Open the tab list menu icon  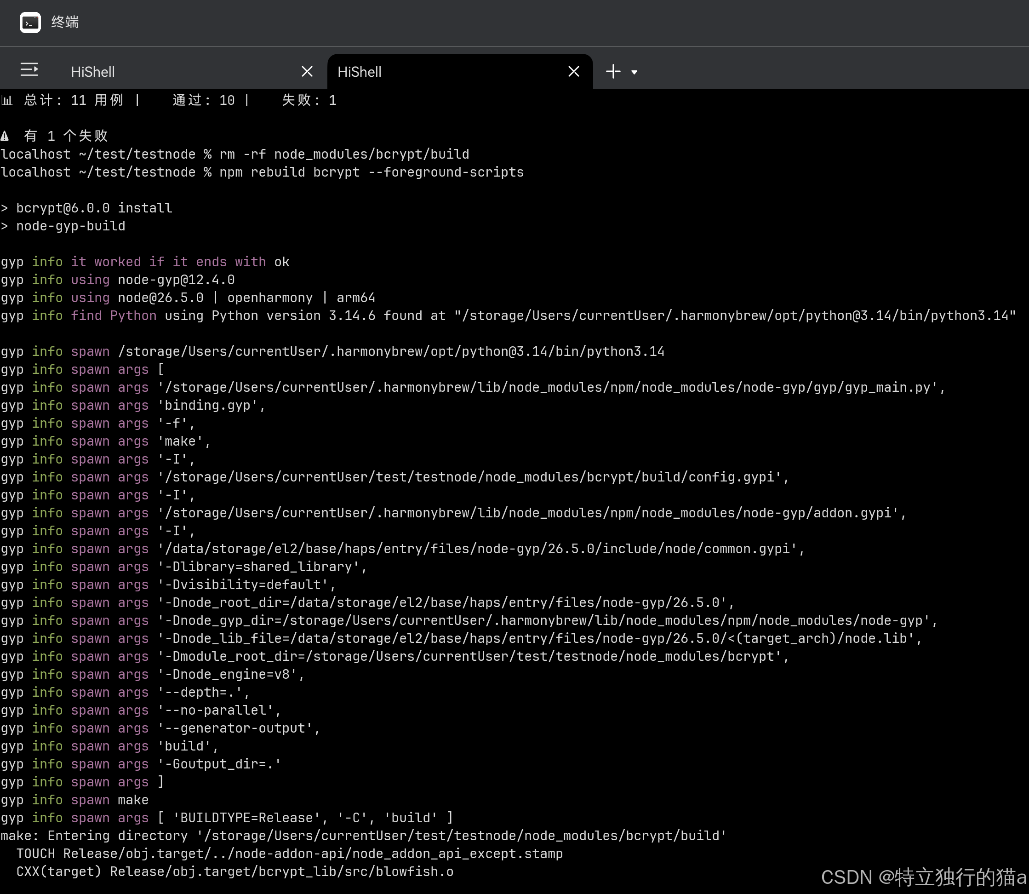tap(29, 70)
